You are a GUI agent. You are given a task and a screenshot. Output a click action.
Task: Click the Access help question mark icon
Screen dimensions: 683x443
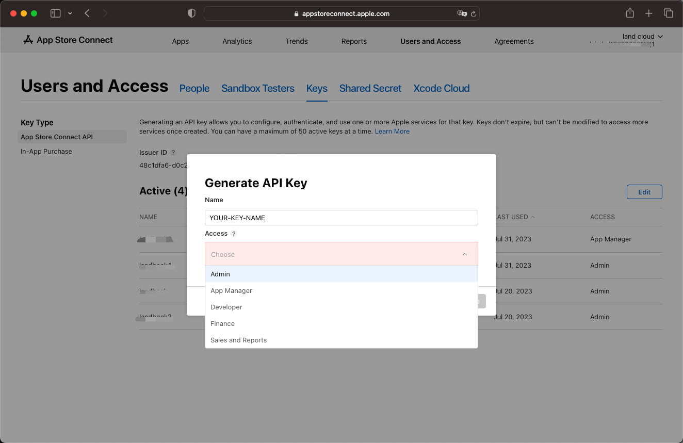click(233, 234)
